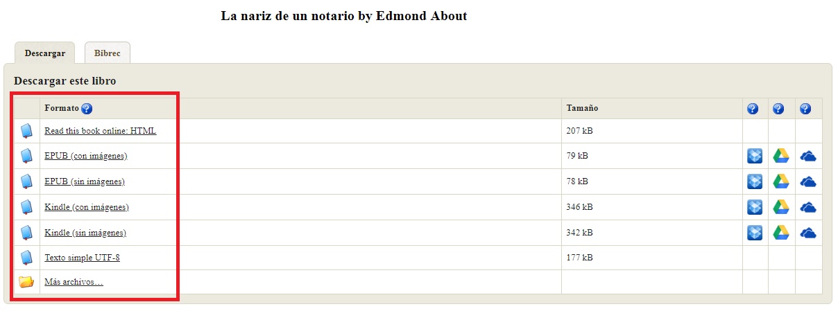Click the help icon next to Formato
This screenshot has height=320, width=838.
(x=87, y=109)
